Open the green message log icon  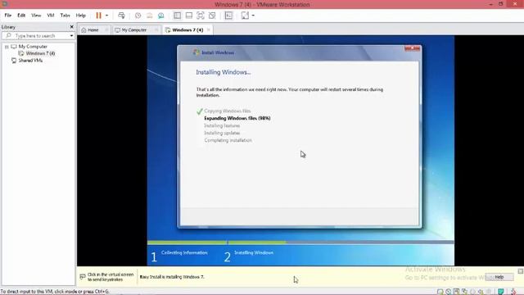(x=500, y=292)
